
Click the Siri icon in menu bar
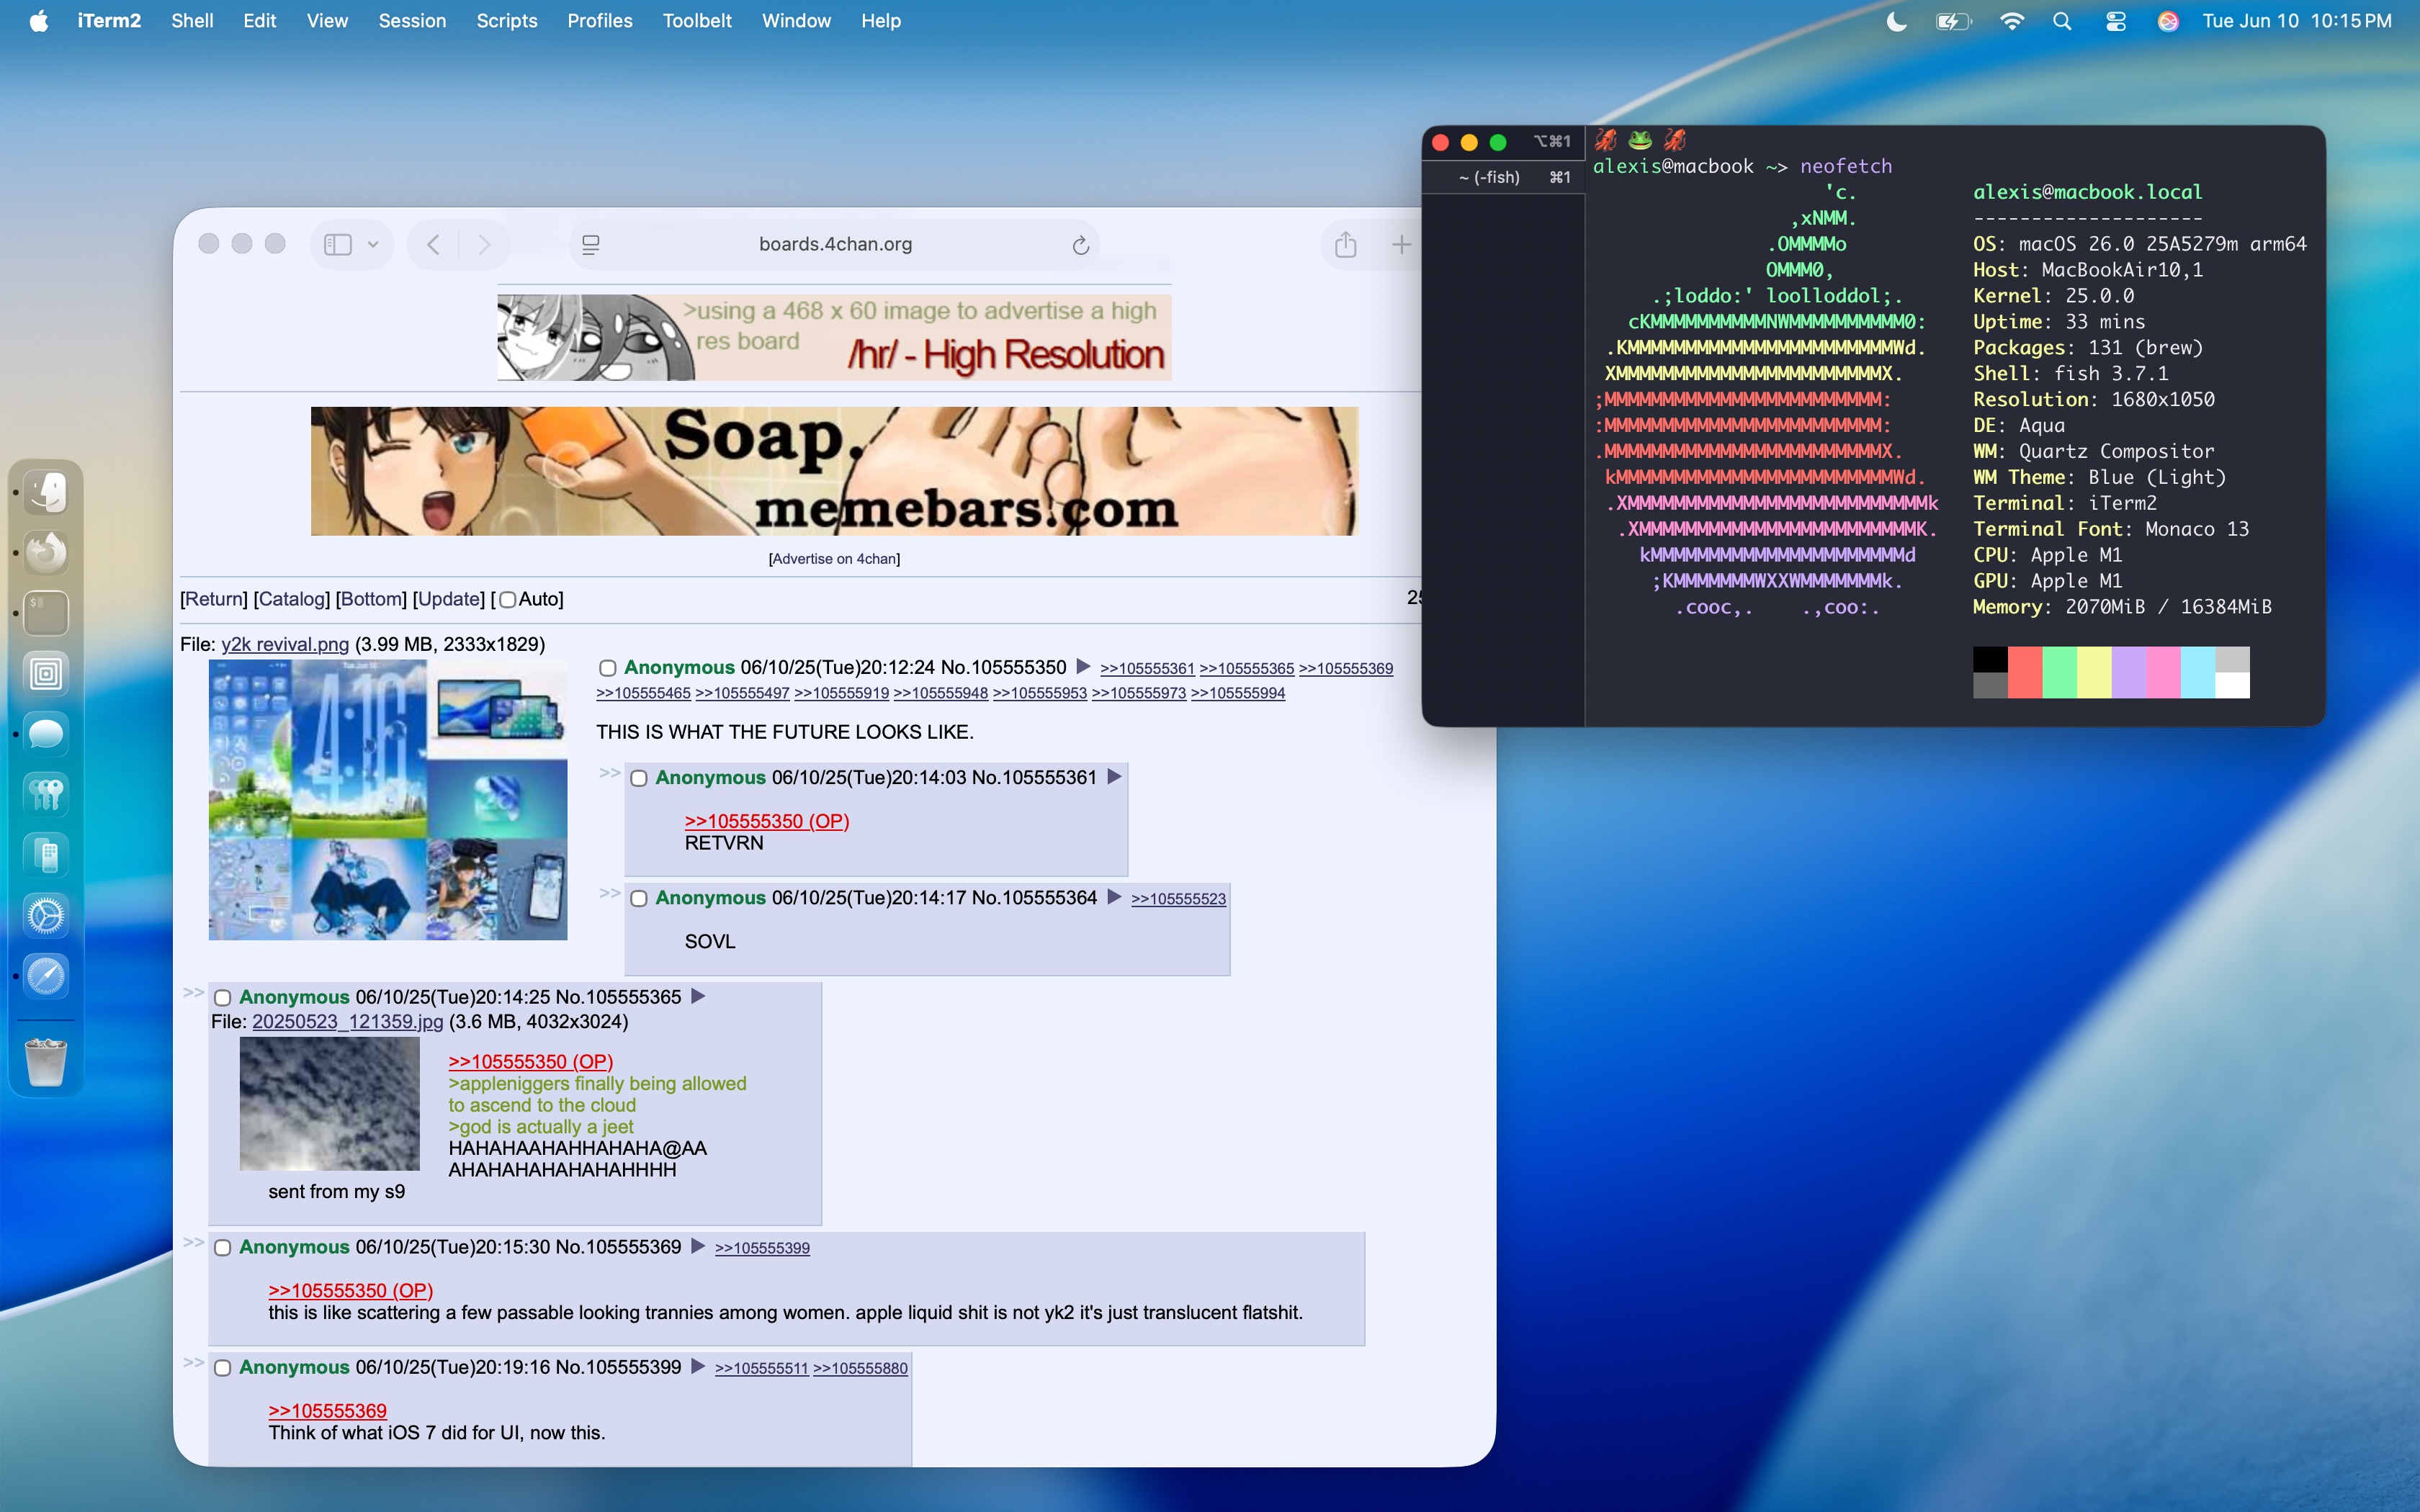(x=2168, y=21)
